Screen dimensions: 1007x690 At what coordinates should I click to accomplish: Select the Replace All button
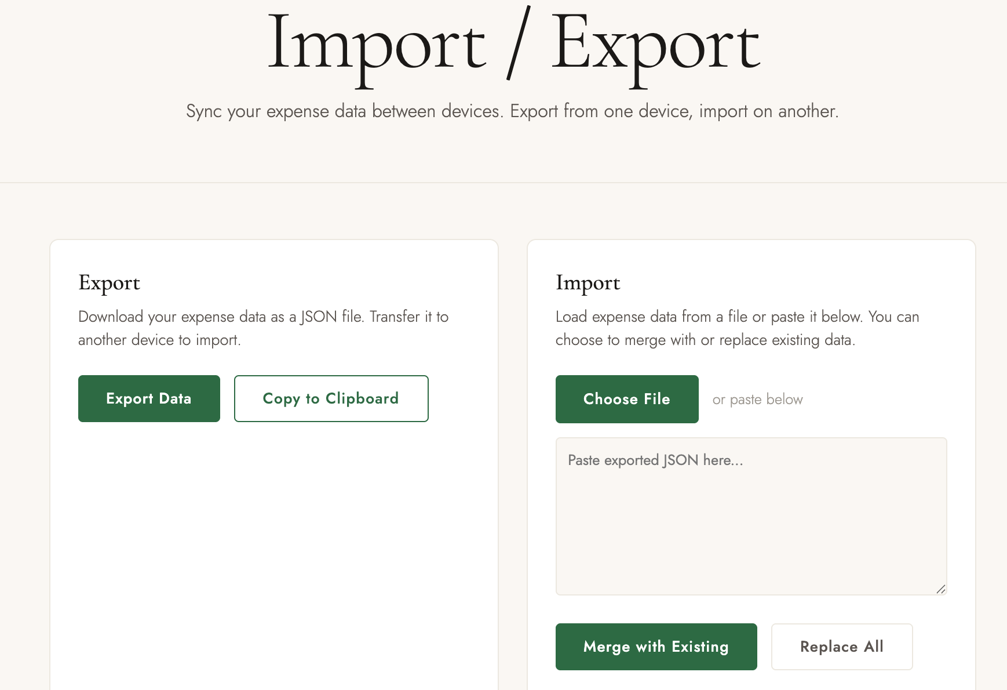tap(841, 647)
